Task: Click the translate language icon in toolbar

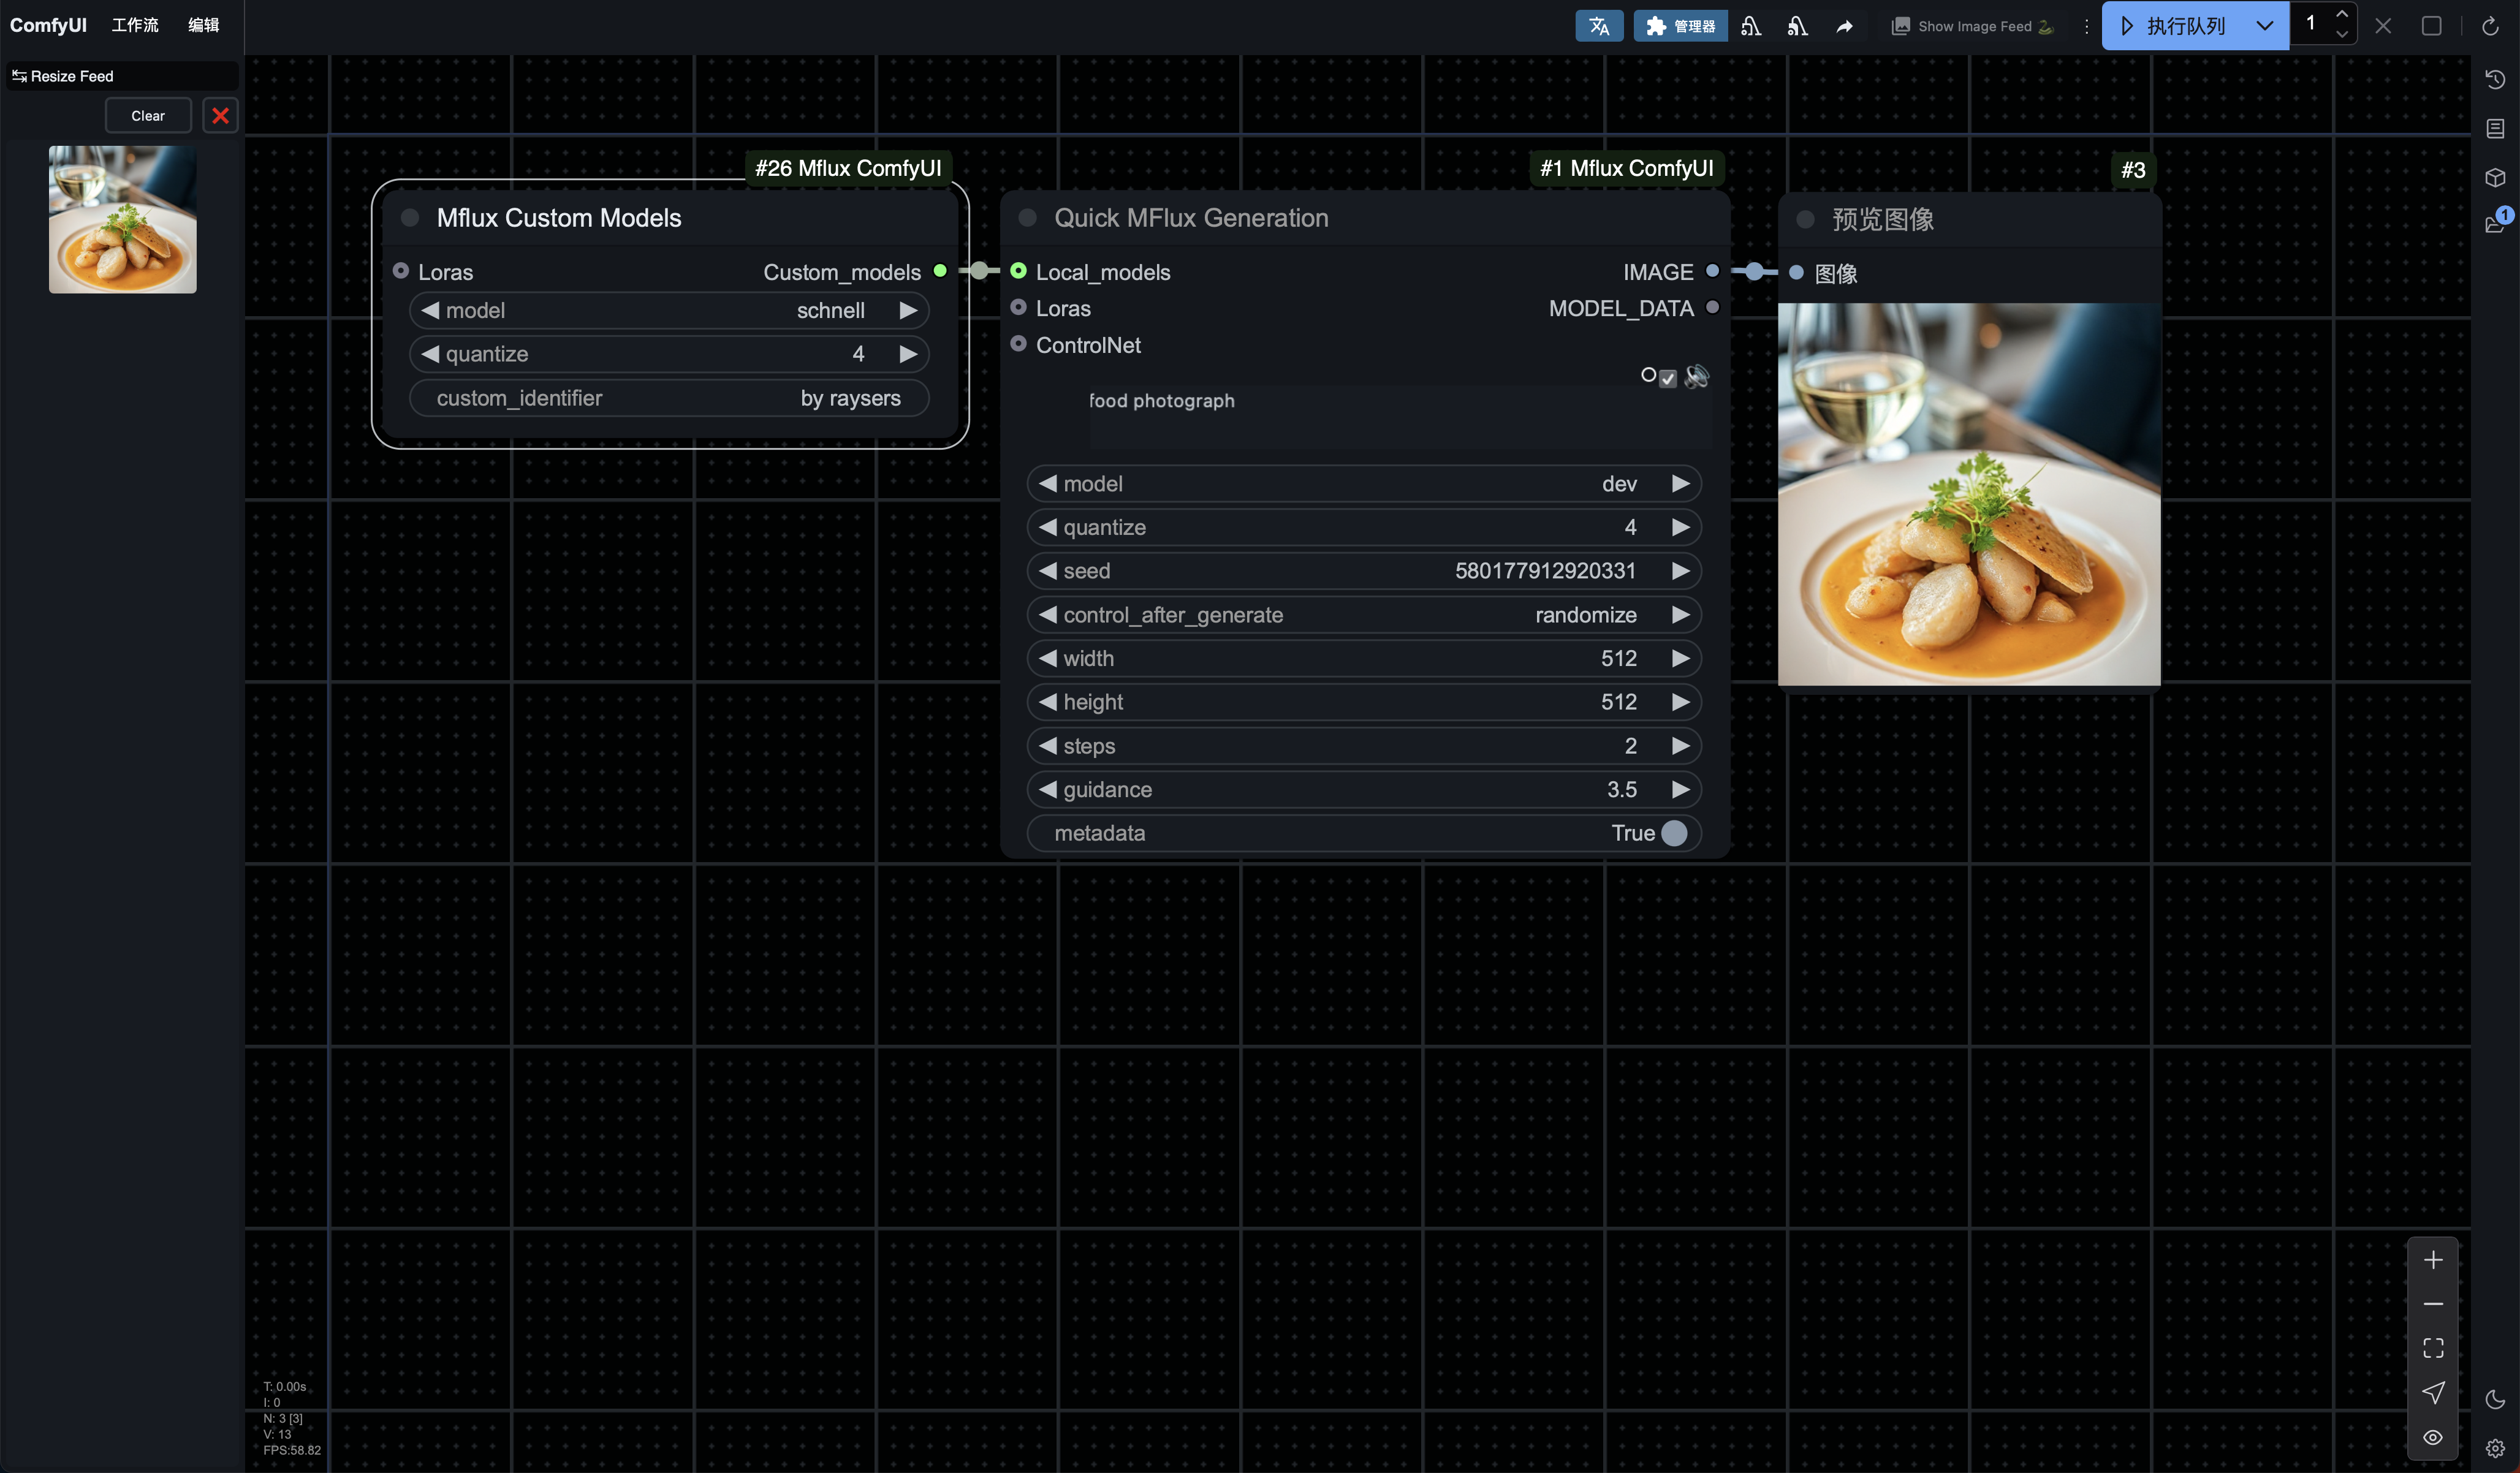Action: (1598, 26)
